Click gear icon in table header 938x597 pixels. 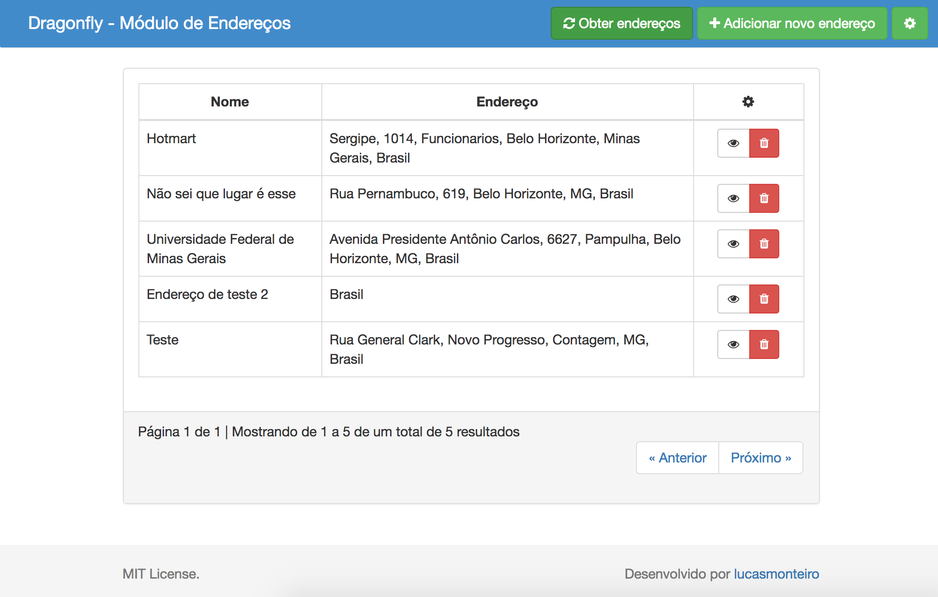[x=748, y=102]
